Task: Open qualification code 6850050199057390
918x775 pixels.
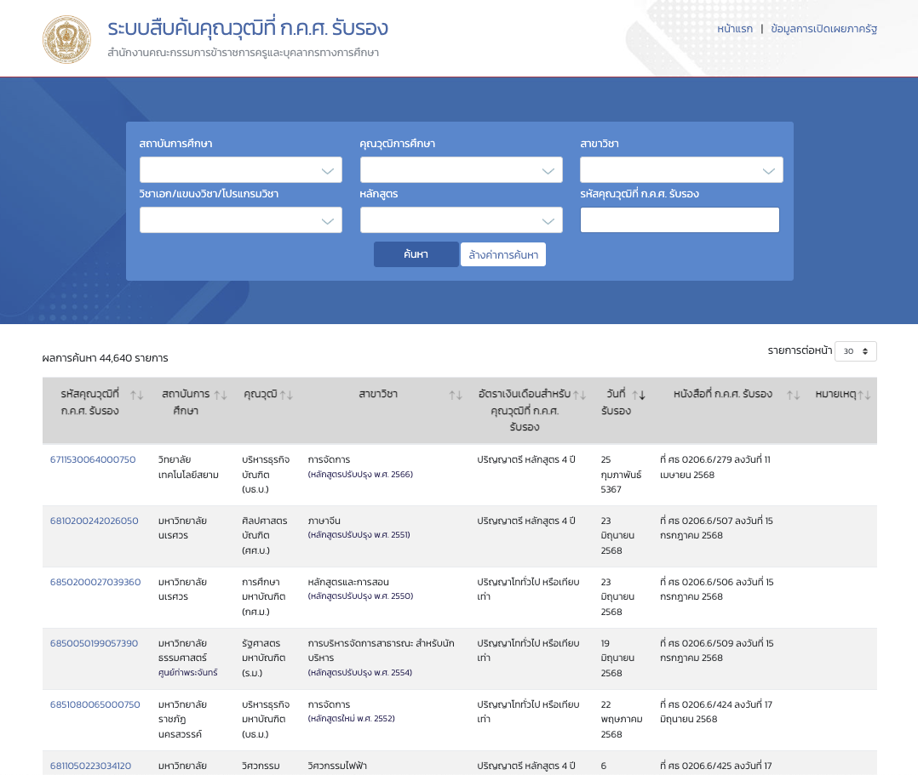Action: point(95,643)
